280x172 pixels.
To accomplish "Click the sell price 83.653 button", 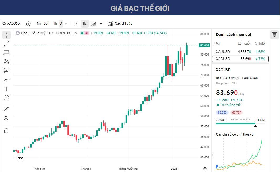I will click(222, 112).
